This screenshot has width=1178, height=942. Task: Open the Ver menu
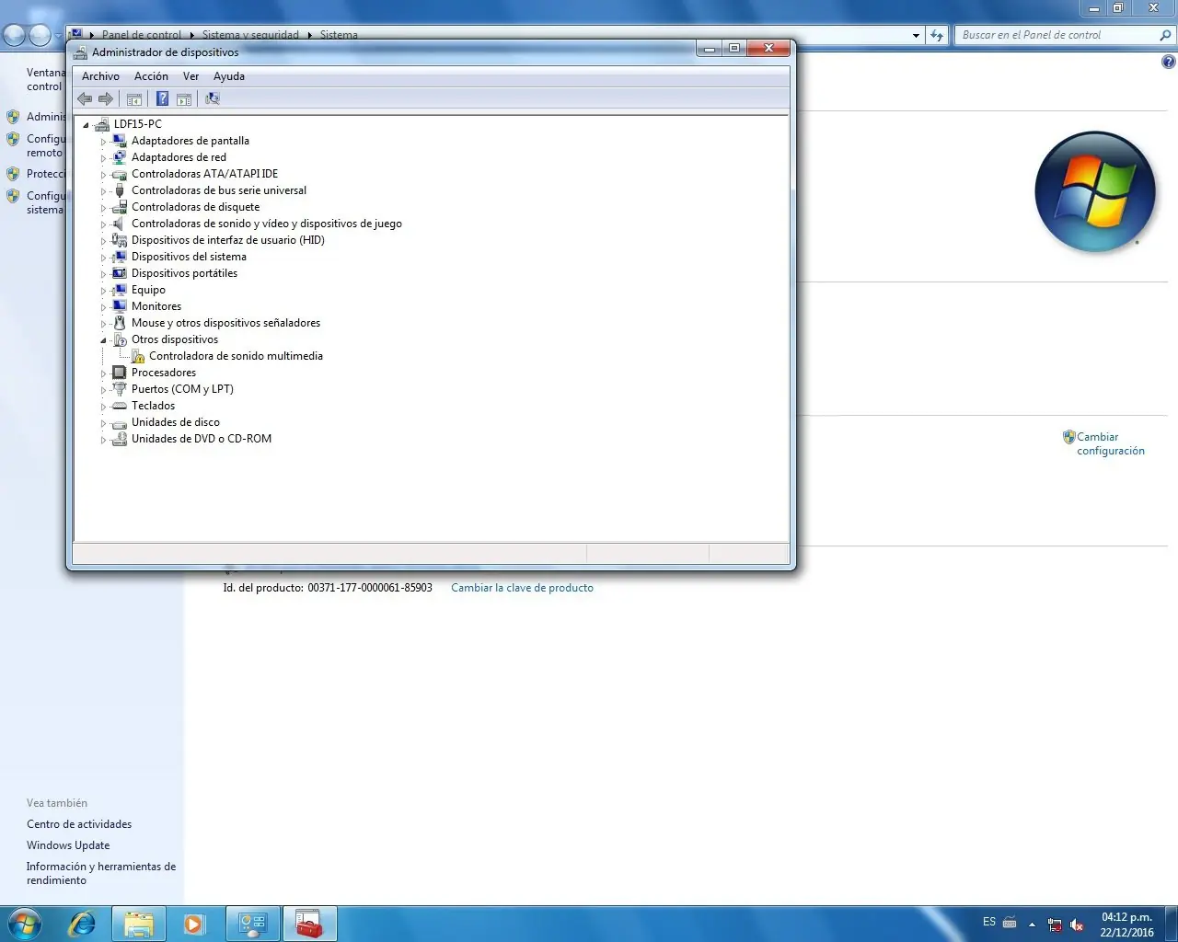coord(191,76)
